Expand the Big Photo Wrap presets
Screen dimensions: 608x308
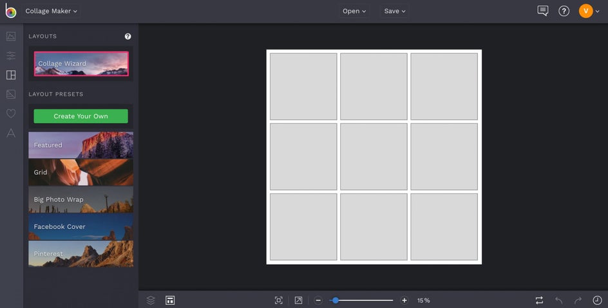(x=81, y=200)
